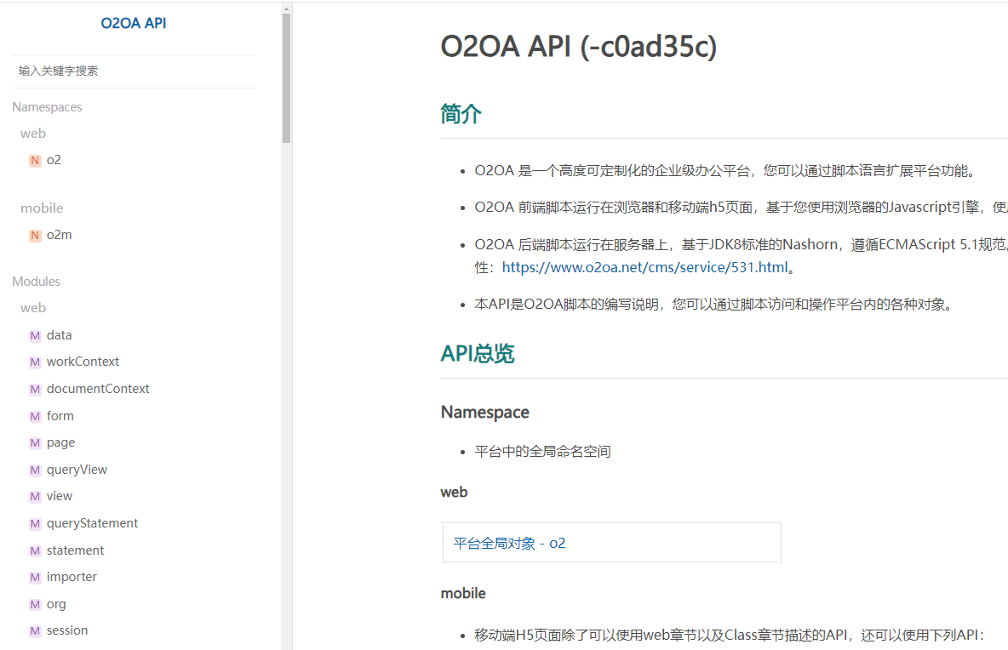This screenshot has width=1008, height=650.
Task: Open the importer module
Action: pos(72,577)
